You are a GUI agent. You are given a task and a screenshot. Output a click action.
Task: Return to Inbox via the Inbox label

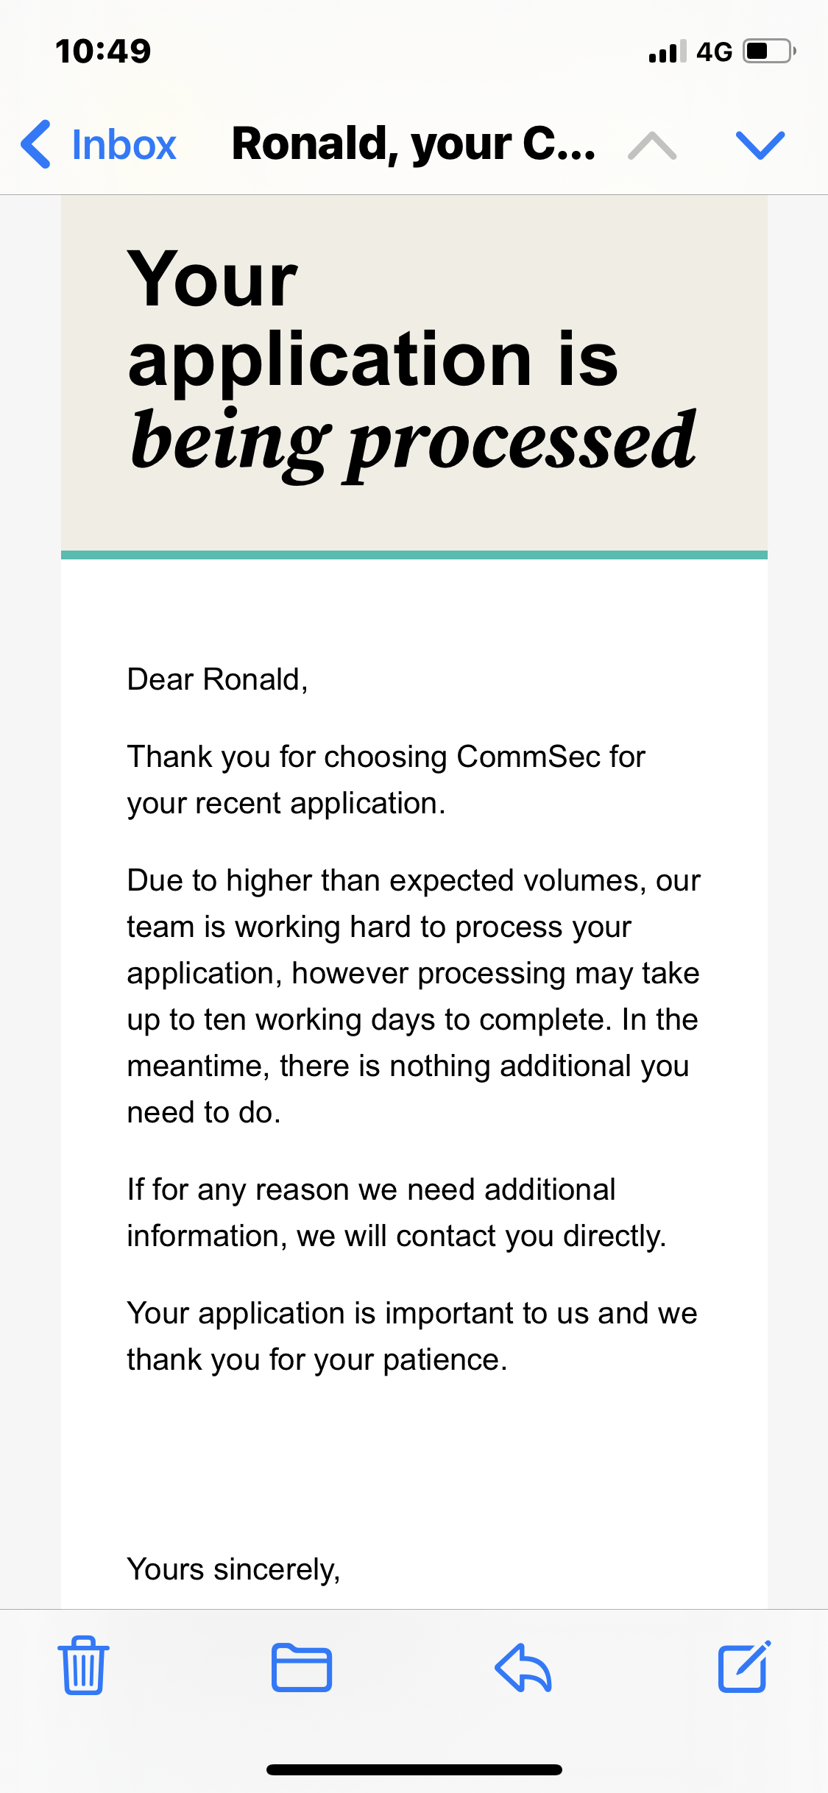[x=124, y=145]
